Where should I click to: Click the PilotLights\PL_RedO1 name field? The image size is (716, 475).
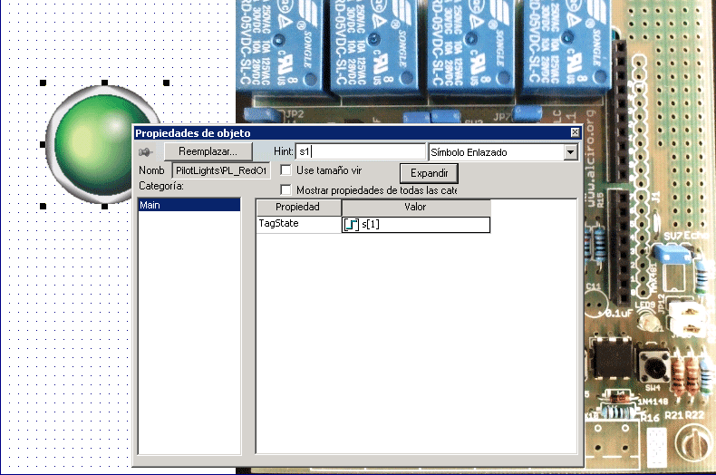coord(221,170)
